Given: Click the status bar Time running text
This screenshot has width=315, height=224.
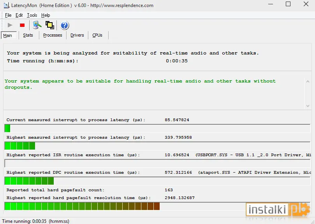Looking at the screenshot, I should [35, 221].
